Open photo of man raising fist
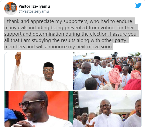This screenshot has width=145, height=127. click(x=39, y=71)
